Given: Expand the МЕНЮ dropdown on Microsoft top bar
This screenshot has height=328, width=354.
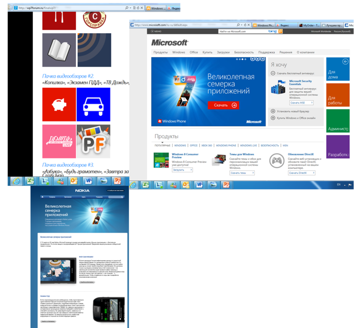Looking at the screenshot, I should pos(156,31).
